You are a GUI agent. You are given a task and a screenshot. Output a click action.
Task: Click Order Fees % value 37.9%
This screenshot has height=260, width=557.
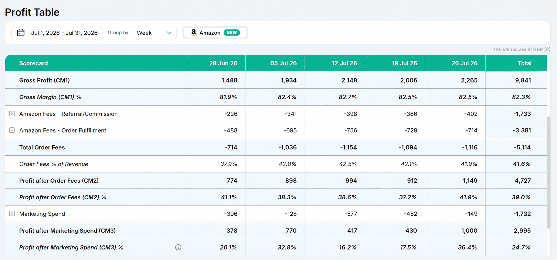229,164
